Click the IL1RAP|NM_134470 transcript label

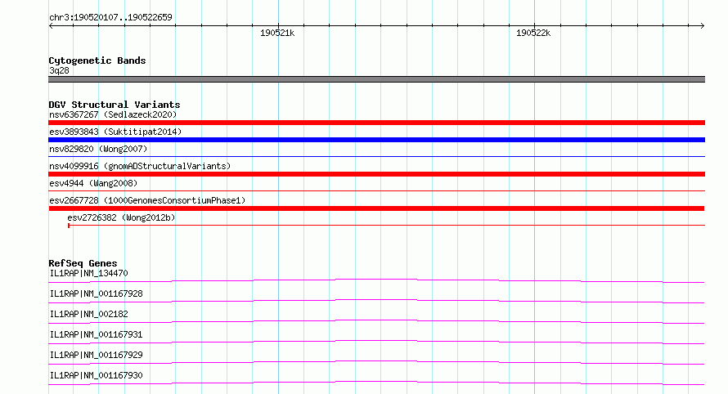click(x=88, y=273)
